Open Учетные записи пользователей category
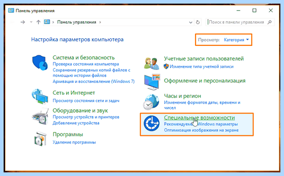This screenshot has width=284, height=176. 204,59
